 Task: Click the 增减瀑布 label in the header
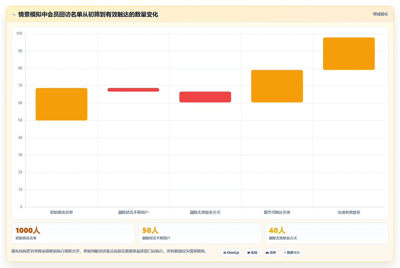[380, 14]
